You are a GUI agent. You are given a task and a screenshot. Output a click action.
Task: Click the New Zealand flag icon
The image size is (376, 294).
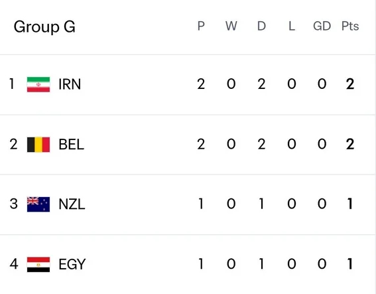[38, 204]
